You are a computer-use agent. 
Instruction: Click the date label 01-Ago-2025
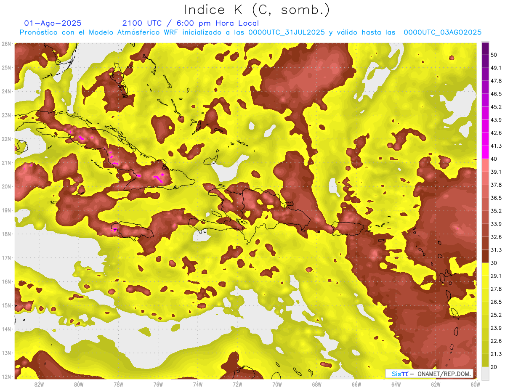[53, 23]
